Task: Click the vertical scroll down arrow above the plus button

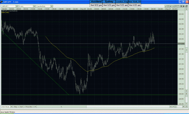Action: point(187,91)
